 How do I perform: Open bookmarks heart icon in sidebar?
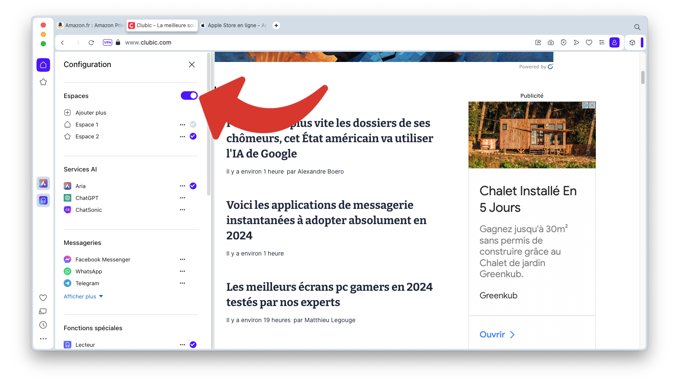coord(43,298)
